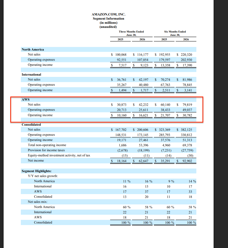The width and height of the screenshot is (228, 248).
Task: Select AWS net sales value 30,873
Action: (x=121, y=105)
